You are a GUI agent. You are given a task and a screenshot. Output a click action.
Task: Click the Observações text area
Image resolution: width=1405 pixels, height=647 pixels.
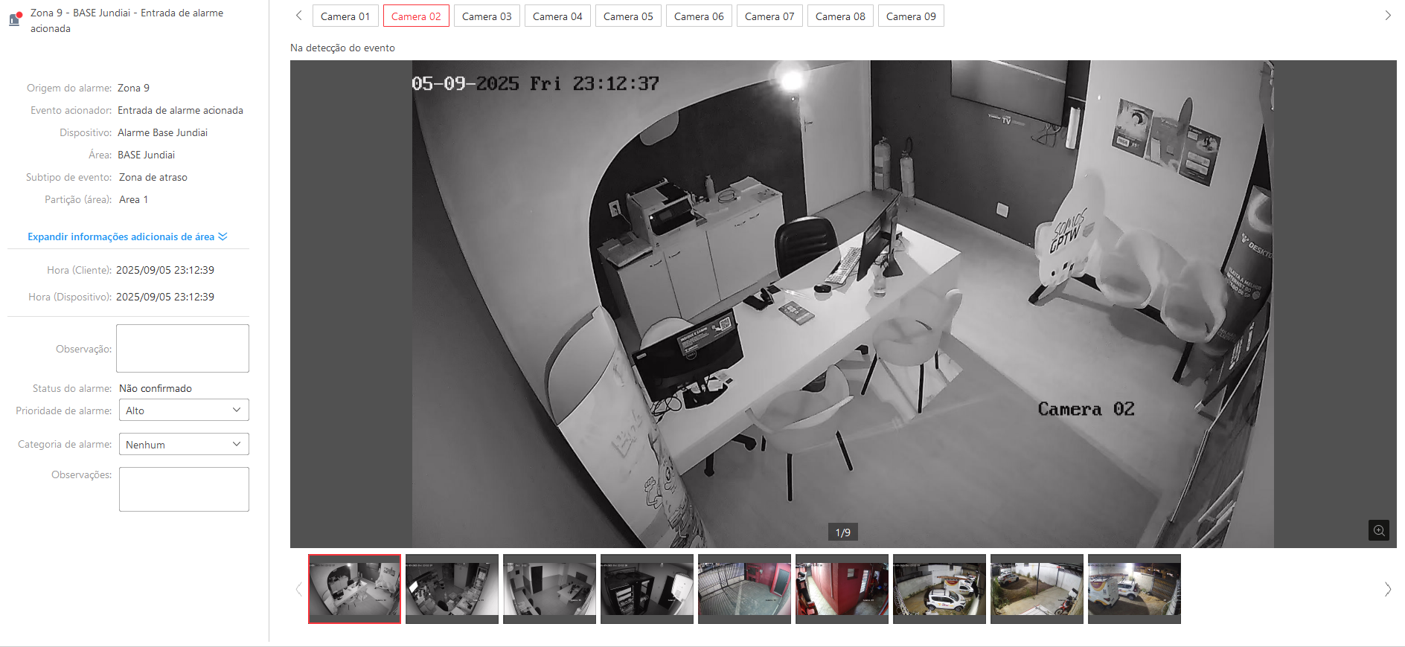[x=184, y=489]
